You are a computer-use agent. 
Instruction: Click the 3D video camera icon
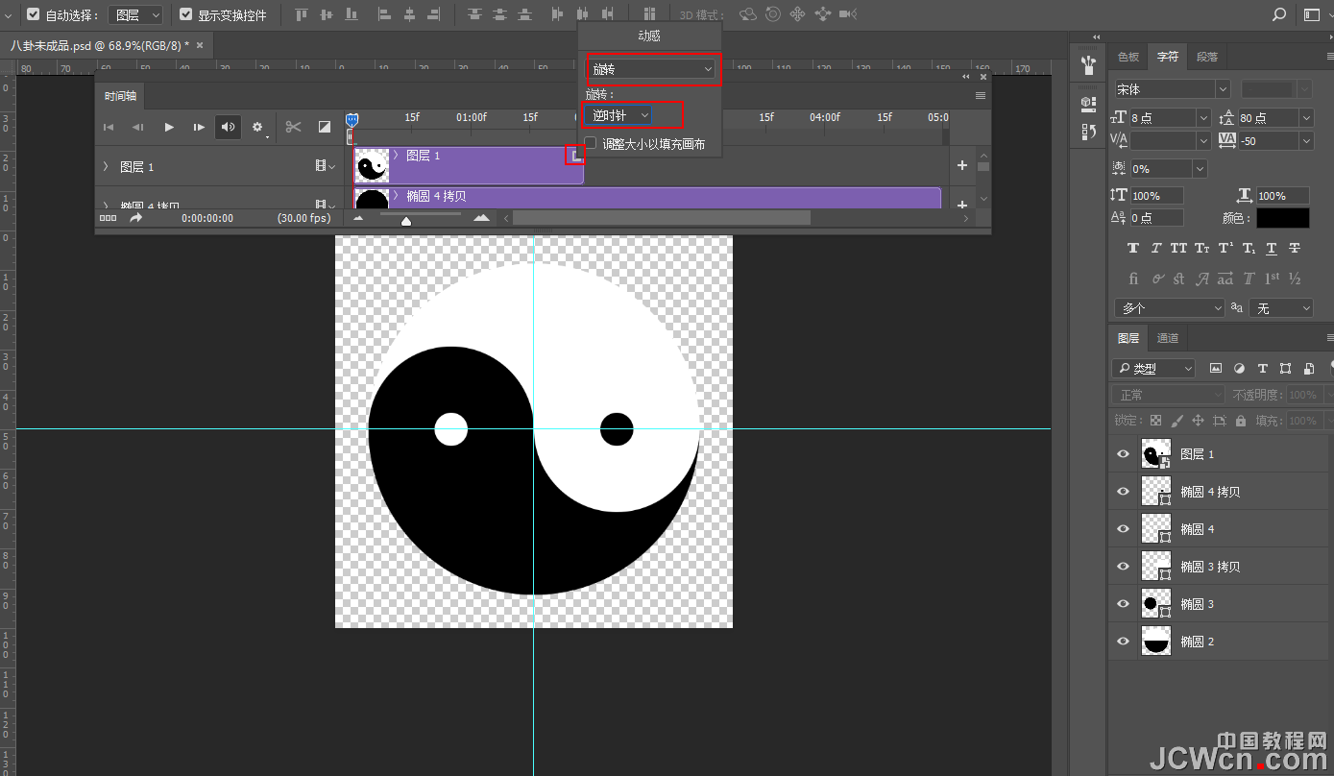click(847, 14)
